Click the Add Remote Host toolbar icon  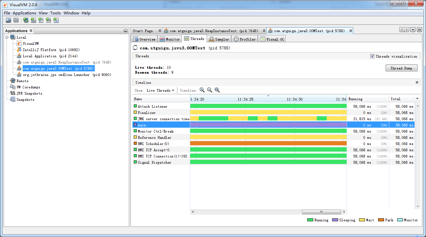pyautogui.click(x=26, y=20)
